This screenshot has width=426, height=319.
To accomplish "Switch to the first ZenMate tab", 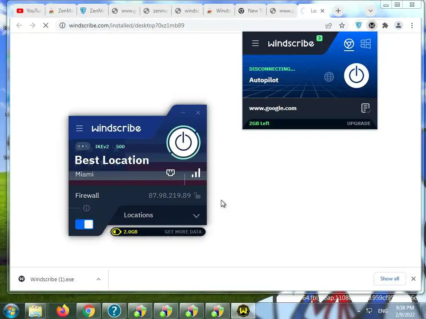I will [61, 11].
